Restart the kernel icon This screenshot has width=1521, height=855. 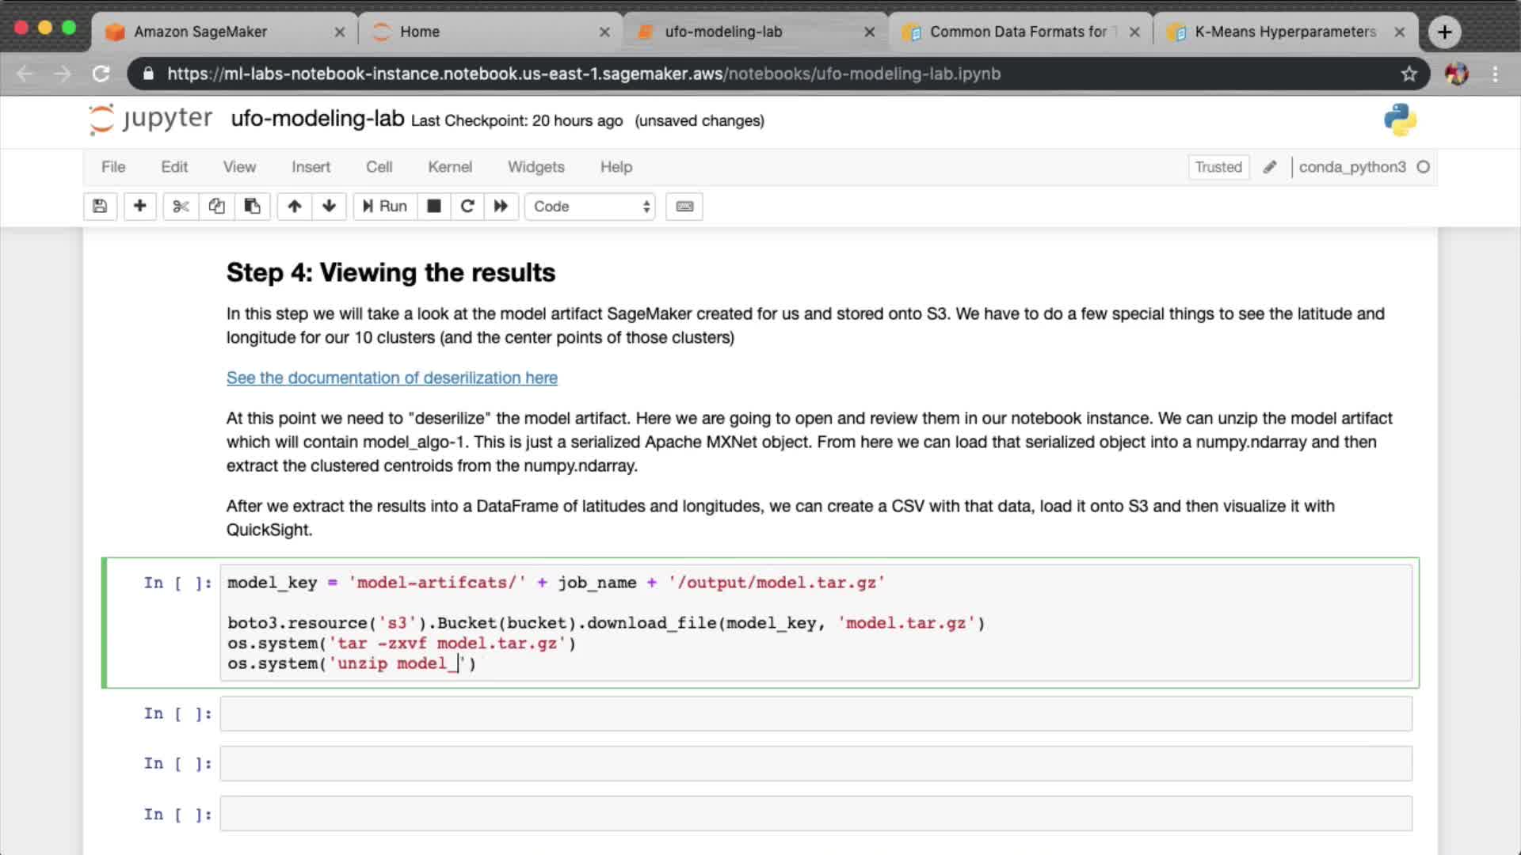467,207
